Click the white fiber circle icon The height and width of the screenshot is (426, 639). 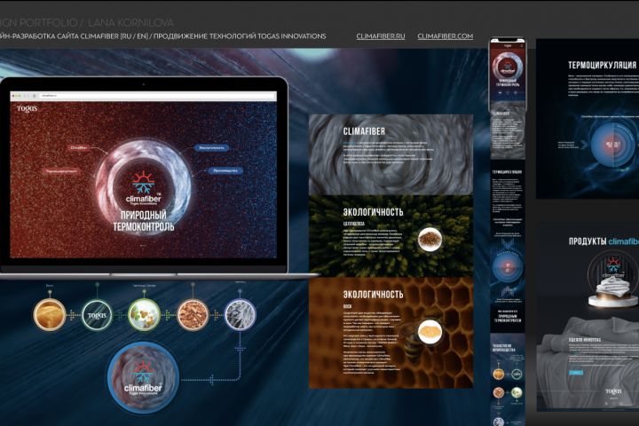point(240,315)
